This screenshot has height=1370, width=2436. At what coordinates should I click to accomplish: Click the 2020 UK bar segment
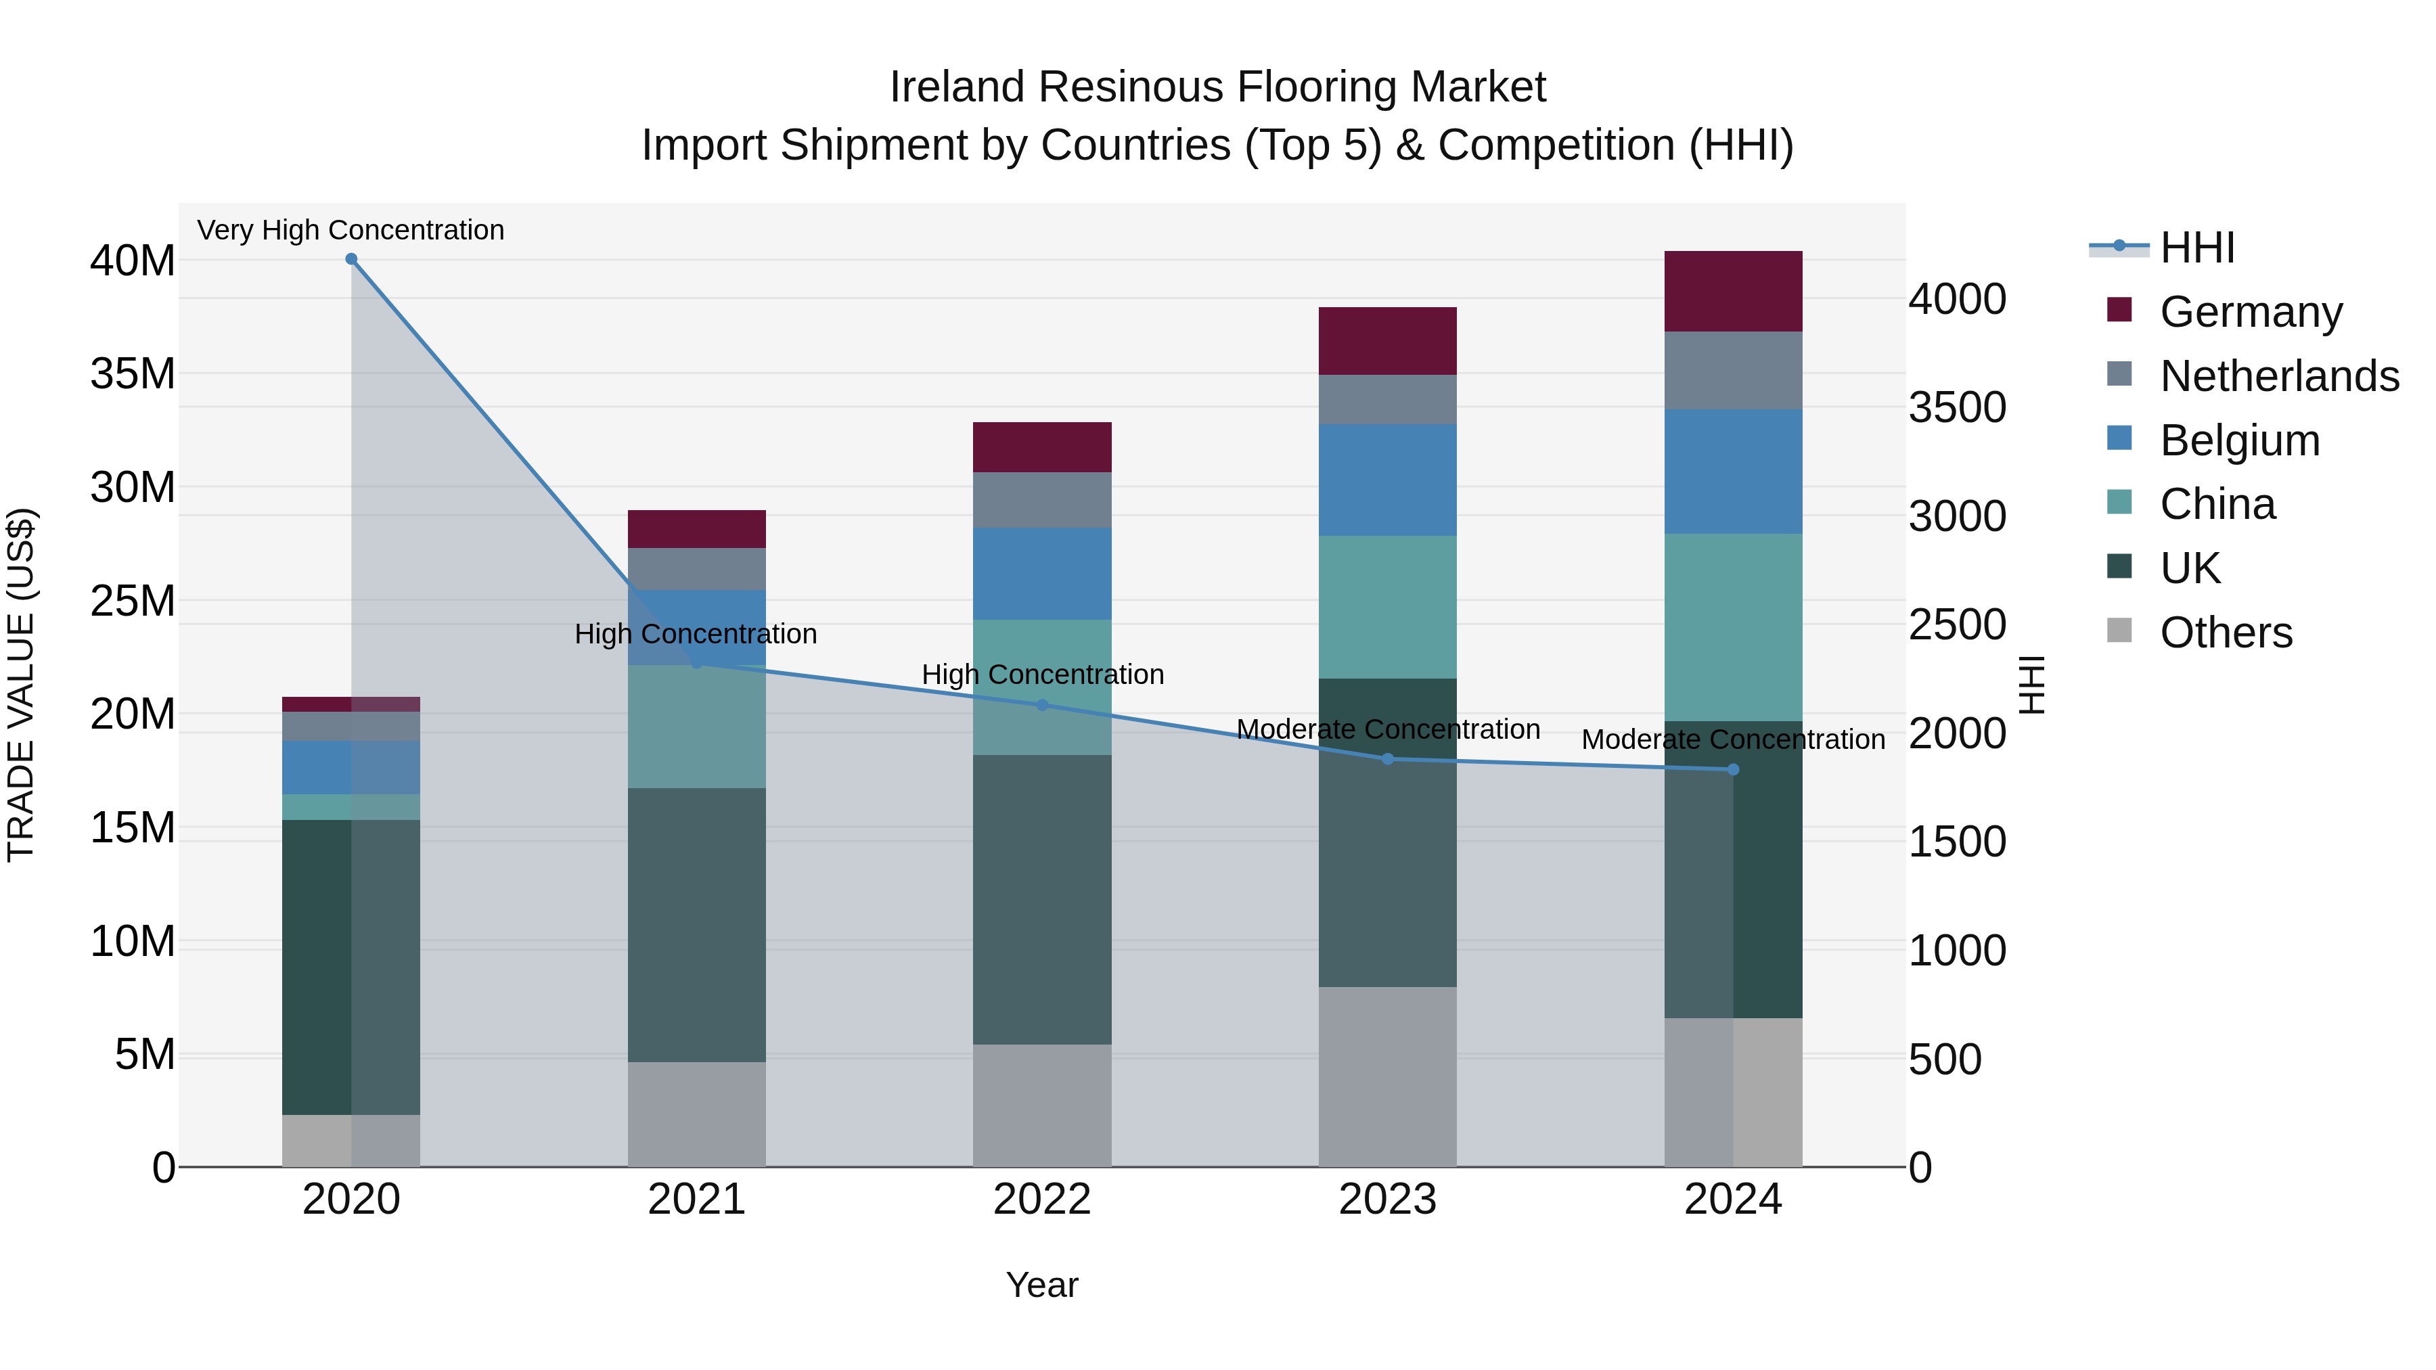[351, 967]
